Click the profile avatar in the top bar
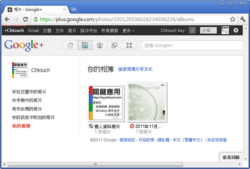Viewport: 250px width, 169px height. point(225,30)
